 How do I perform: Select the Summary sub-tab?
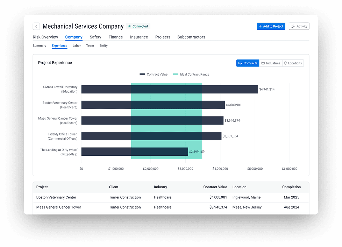click(x=40, y=46)
